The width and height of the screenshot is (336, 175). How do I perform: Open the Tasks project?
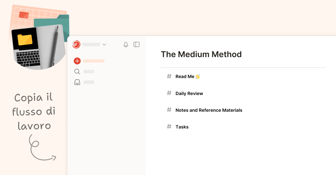[182, 127]
